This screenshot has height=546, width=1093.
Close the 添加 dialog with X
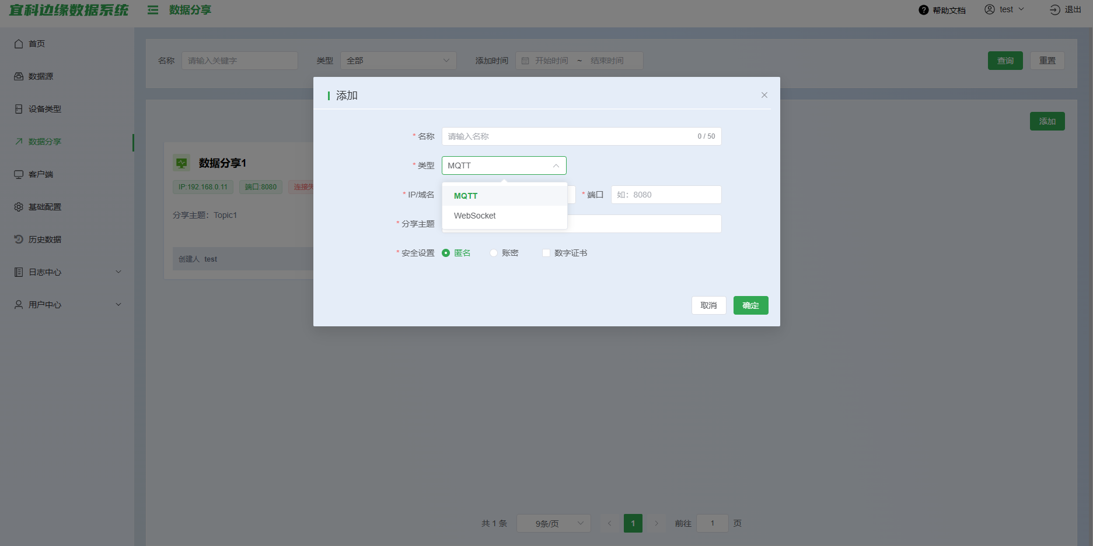pyautogui.click(x=764, y=95)
